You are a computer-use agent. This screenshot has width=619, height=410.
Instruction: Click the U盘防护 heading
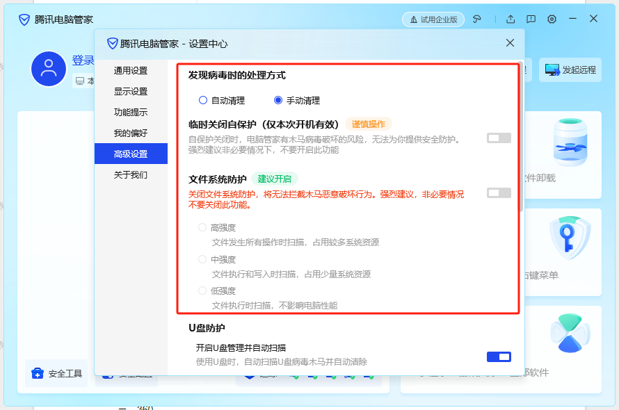[x=207, y=328]
